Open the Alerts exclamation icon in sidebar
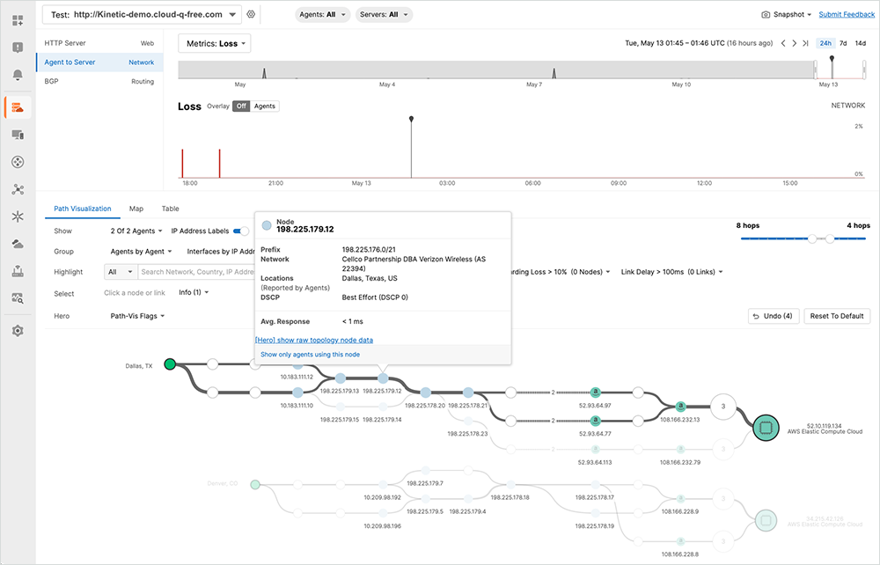The width and height of the screenshot is (880, 565). tap(18, 47)
